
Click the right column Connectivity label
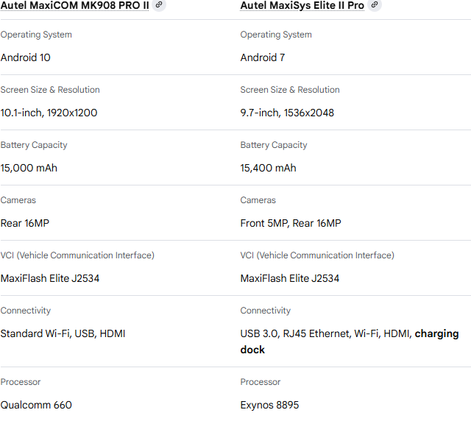tap(265, 311)
